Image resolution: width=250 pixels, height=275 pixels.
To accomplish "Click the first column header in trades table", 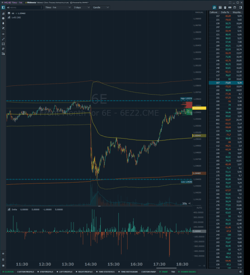I will 214,12.
